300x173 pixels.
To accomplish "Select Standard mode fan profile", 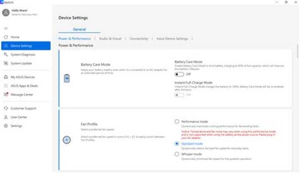I will point(177,143).
